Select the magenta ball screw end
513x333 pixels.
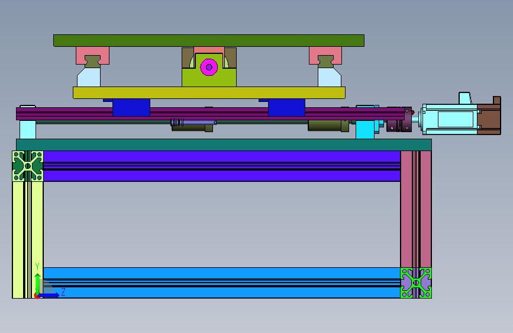click(x=209, y=67)
